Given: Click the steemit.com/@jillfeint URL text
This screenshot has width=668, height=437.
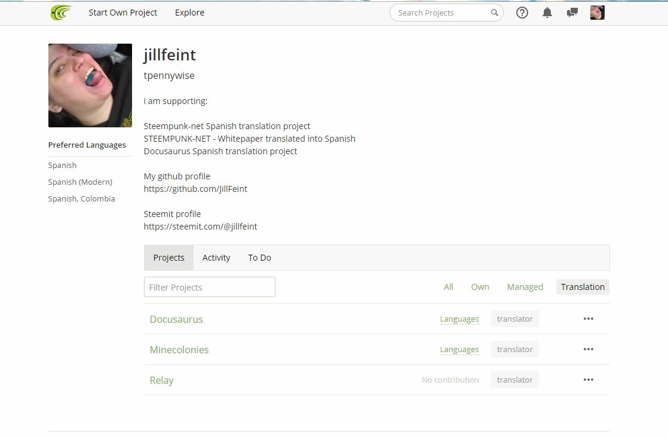Looking at the screenshot, I should [200, 227].
